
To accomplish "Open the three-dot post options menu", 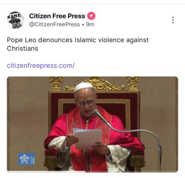I will click(x=173, y=20).
